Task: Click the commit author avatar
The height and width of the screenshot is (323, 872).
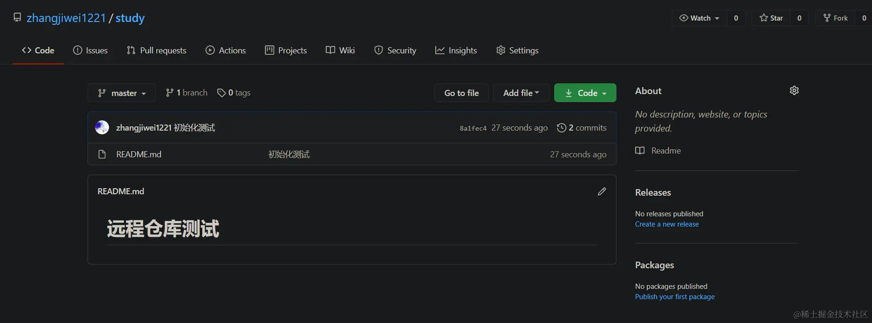Action: tap(102, 127)
